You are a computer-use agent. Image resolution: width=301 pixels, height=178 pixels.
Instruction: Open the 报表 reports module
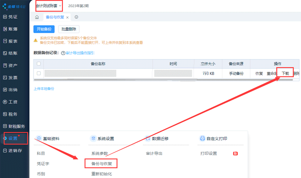pos(11,41)
